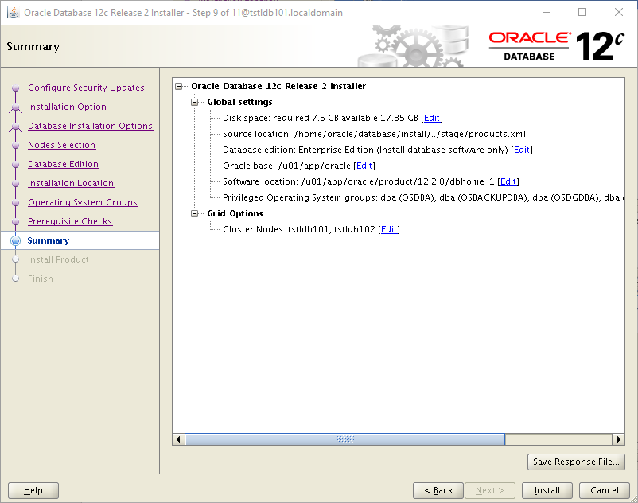Click Edit link for Cluster Nodes
The height and width of the screenshot is (503, 638).
point(389,229)
